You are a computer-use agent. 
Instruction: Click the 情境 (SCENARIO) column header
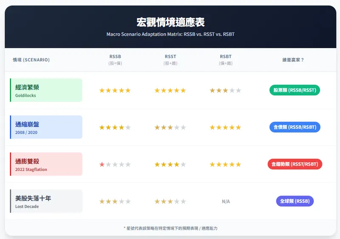(x=31, y=60)
